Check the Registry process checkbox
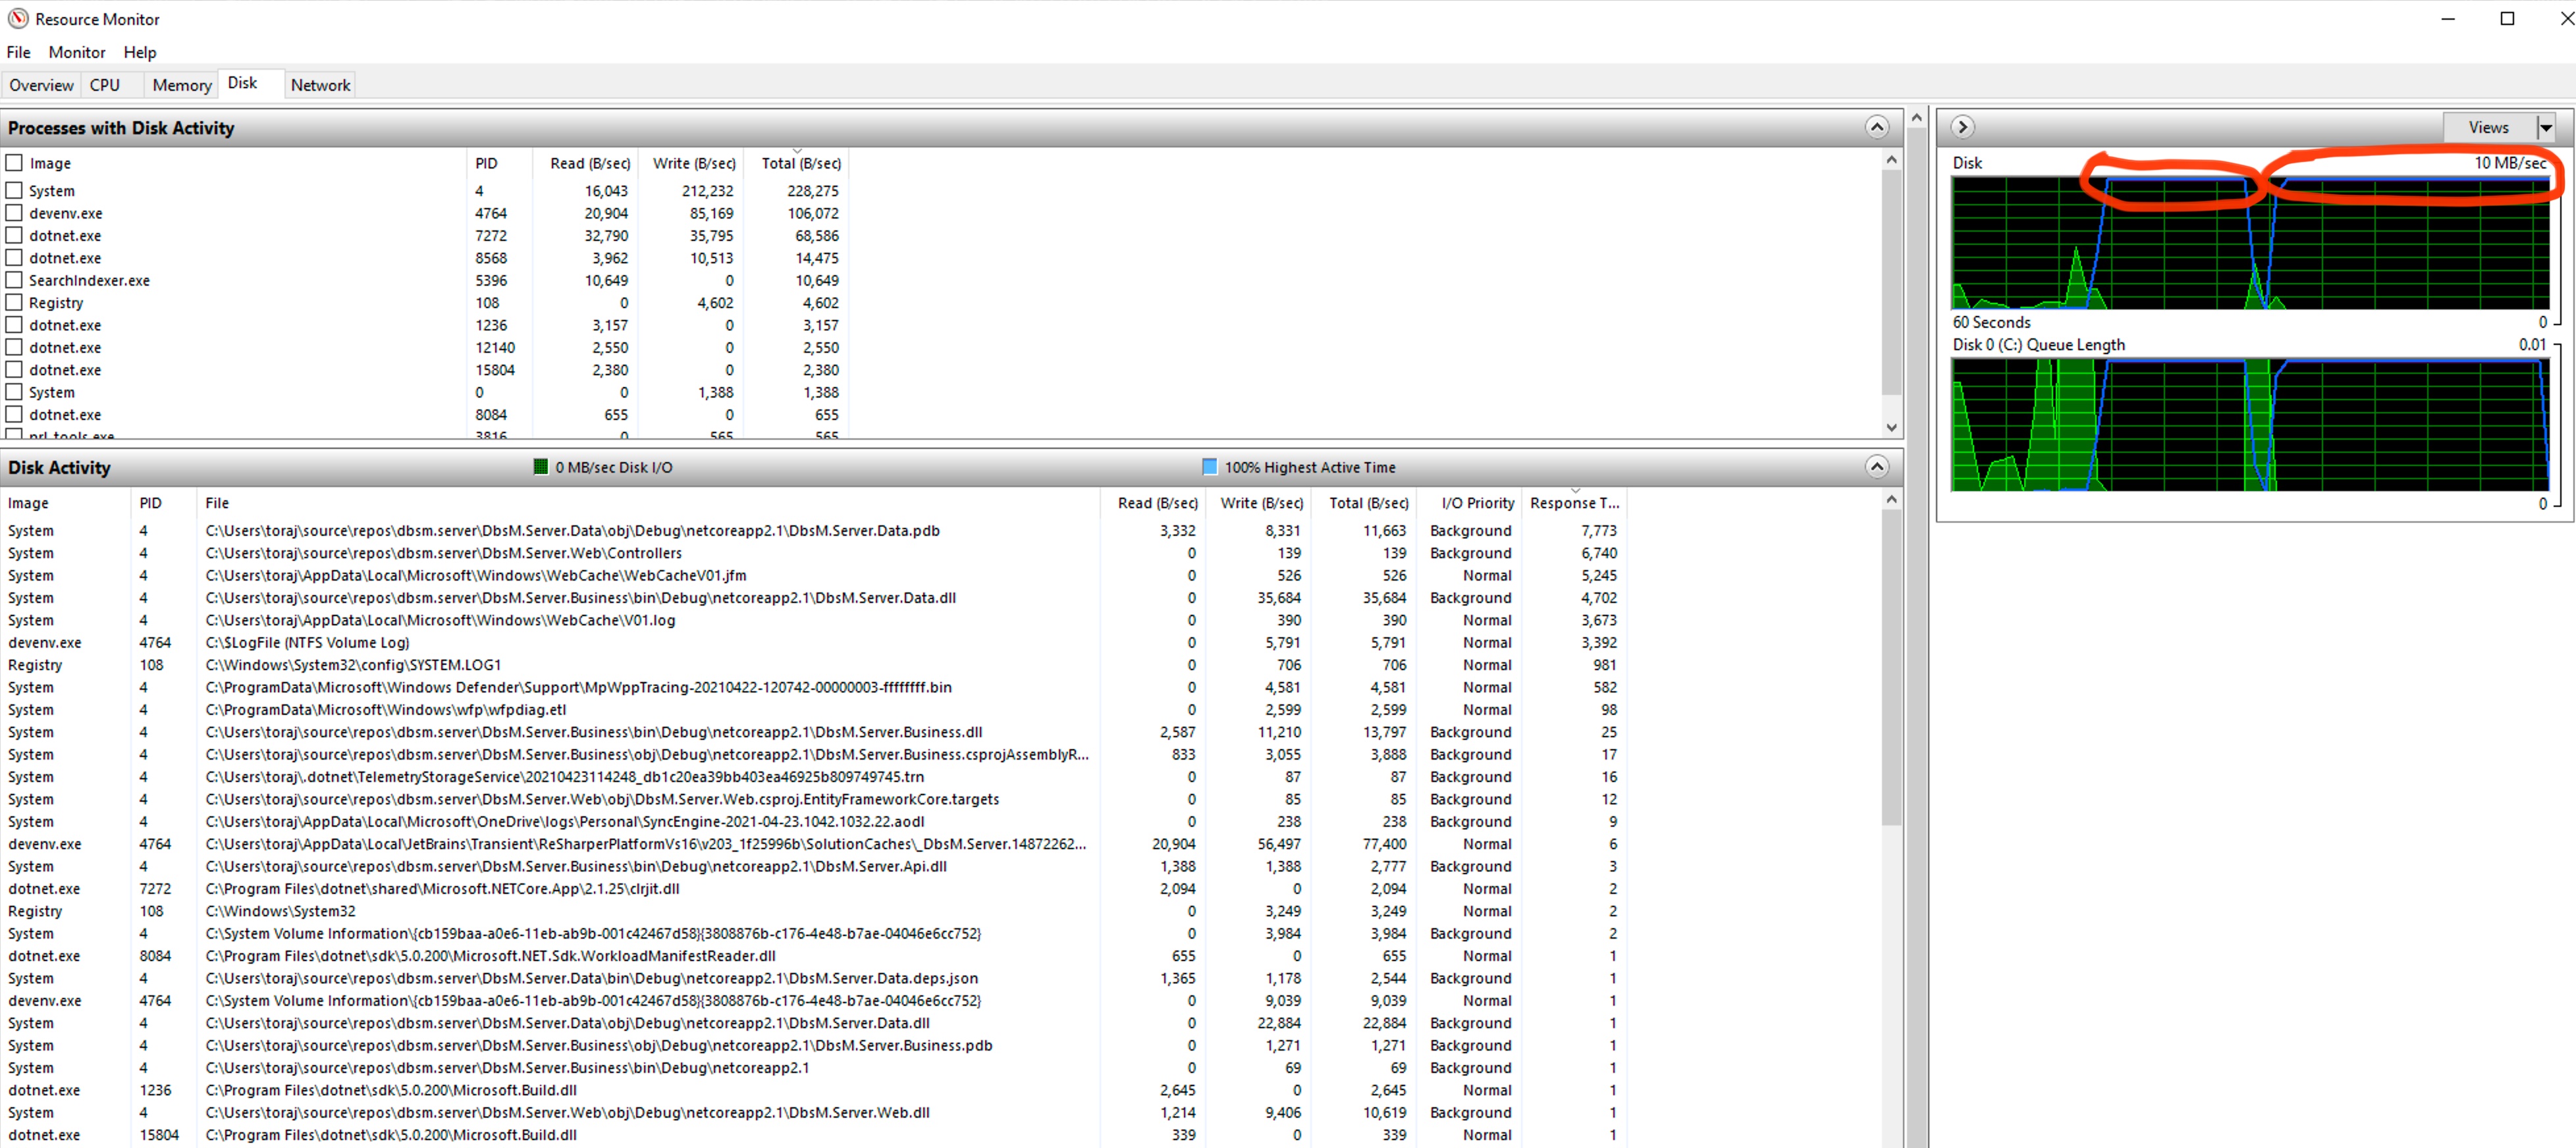This screenshot has width=2576, height=1148. pos(14,302)
